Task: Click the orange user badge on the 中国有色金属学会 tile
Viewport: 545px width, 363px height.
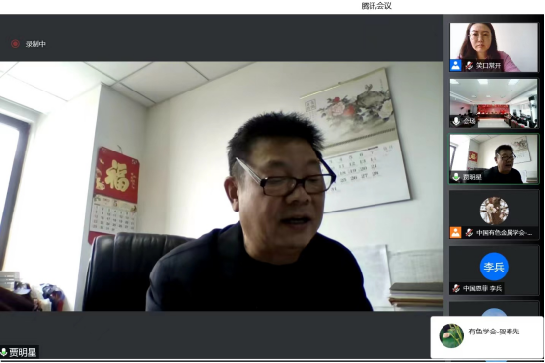Action: [455, 232]
